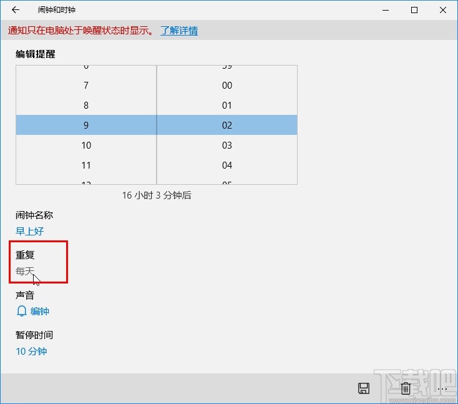The height and width of the screenshot is (404, 458).
Task: Click the 16 小时 3 分钟后 text
Action: tap(157, 195)
